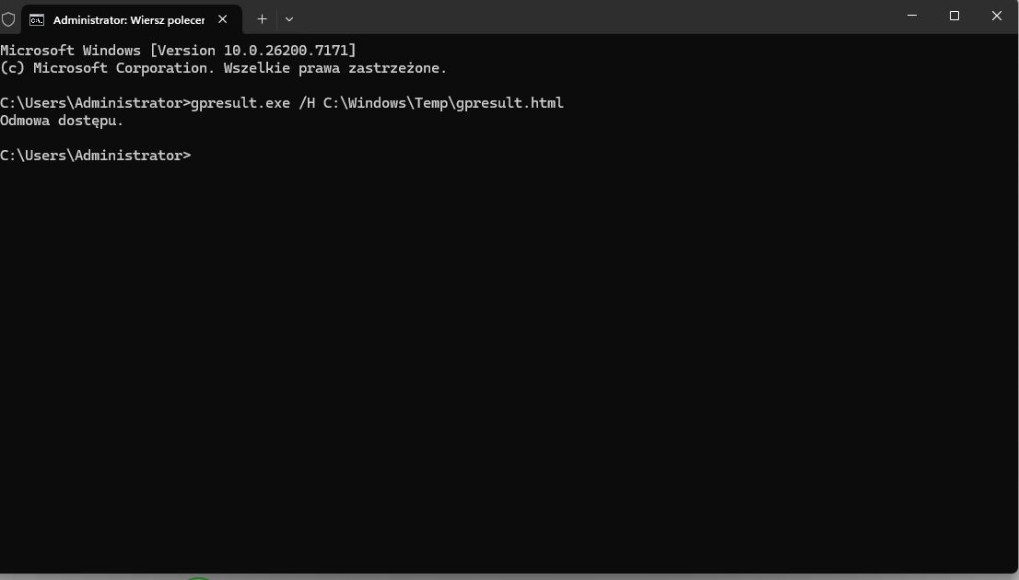This screenshot has height=580, width=1019.
Task: Click the admin shield icon in title bar
Action: pos(8,18)
